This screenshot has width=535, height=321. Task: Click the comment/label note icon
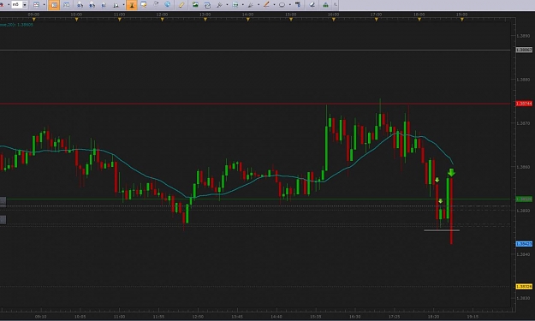pyautogui.click(x=144, y=4)
